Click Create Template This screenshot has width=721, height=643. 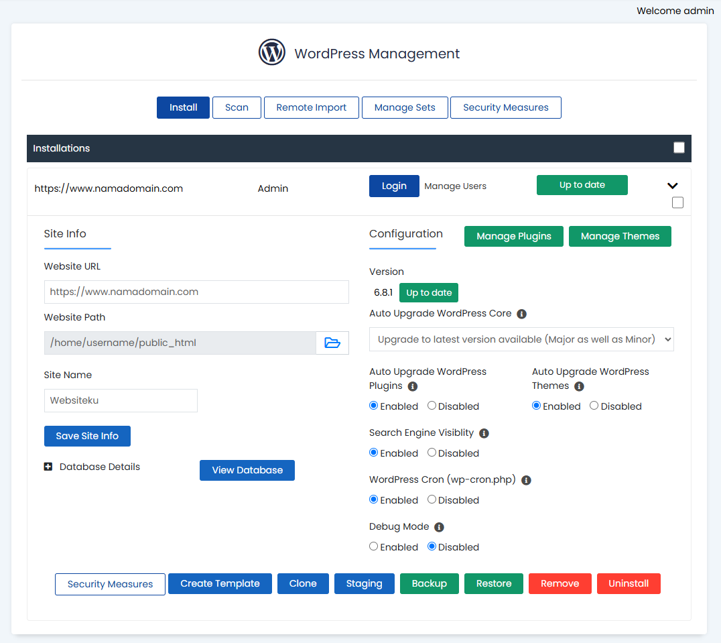220,584
